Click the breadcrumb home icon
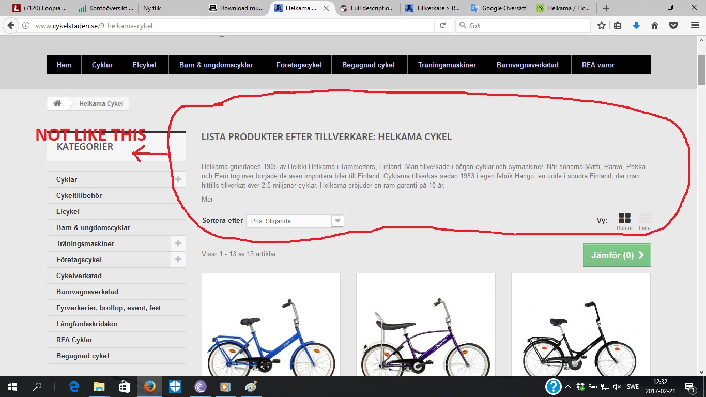This screenshot has width=706, height=397. pyautogui.click(x=57, y=103)
